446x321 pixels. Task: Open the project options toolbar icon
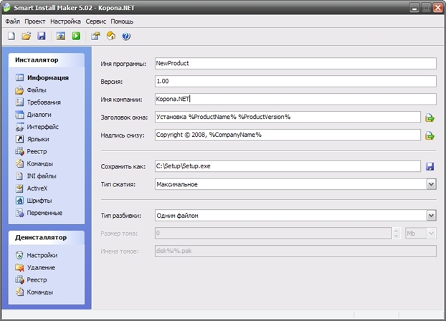[95, 36]
